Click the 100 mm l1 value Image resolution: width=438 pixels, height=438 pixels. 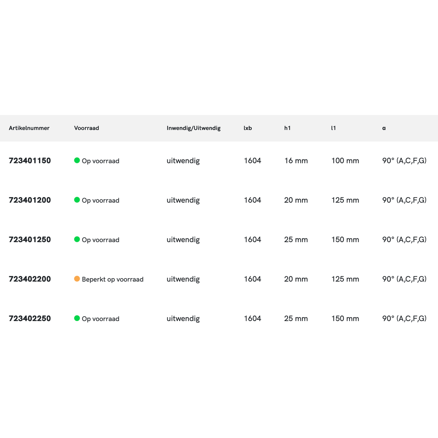(345, 161)
